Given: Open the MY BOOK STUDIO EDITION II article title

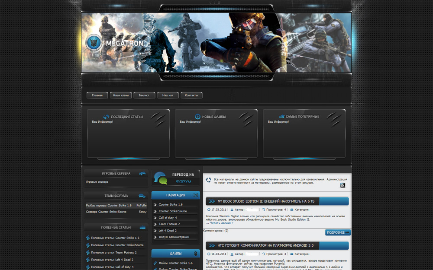Looking at the screenshot, I should (x=266, y=201).
